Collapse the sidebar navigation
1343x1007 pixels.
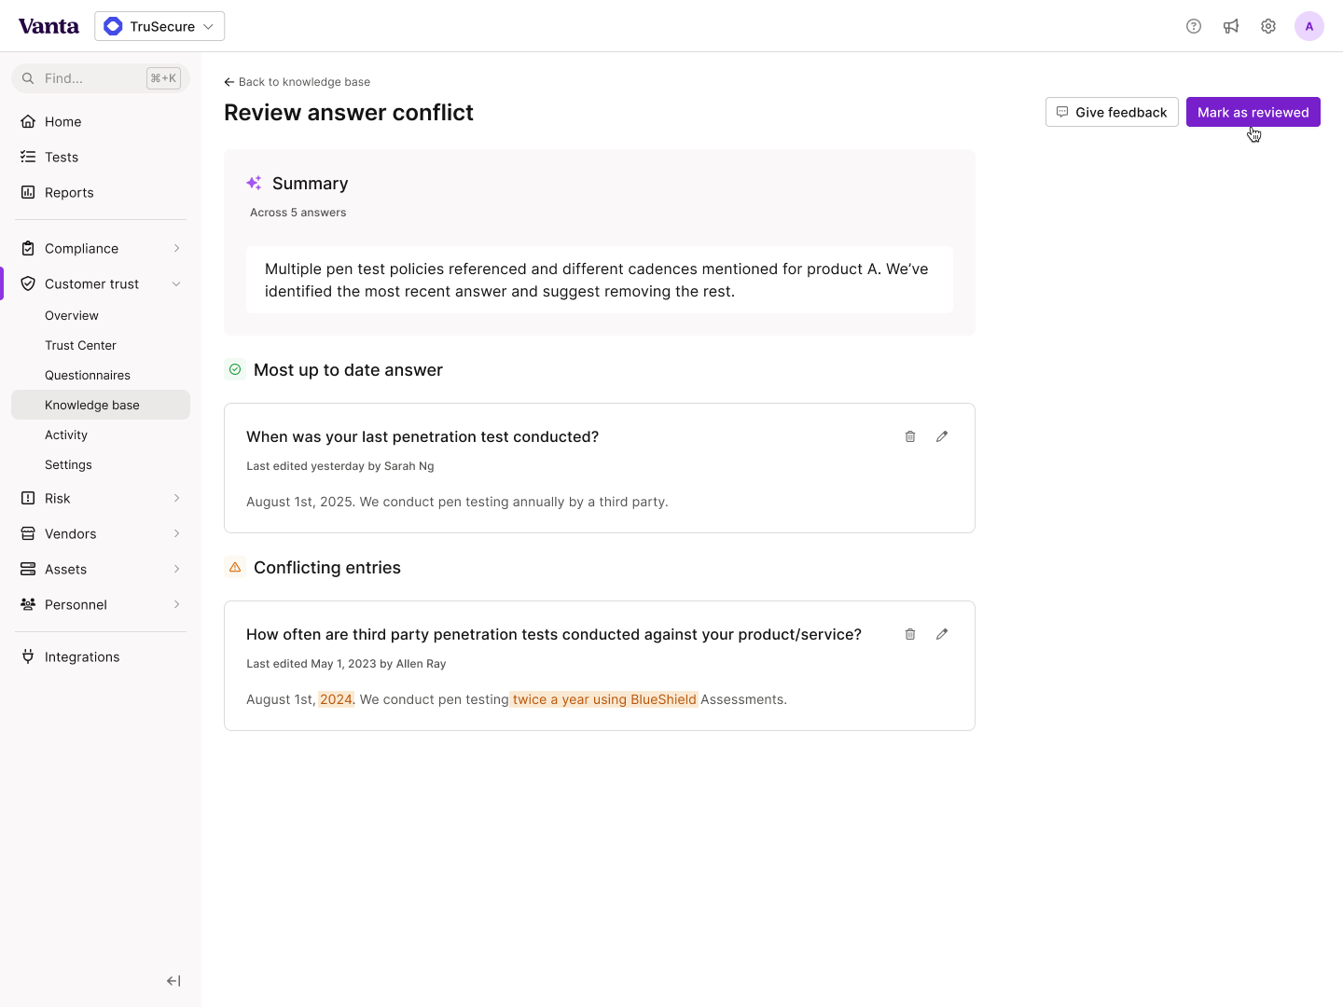pyautogui.click(x=173, y=981)
